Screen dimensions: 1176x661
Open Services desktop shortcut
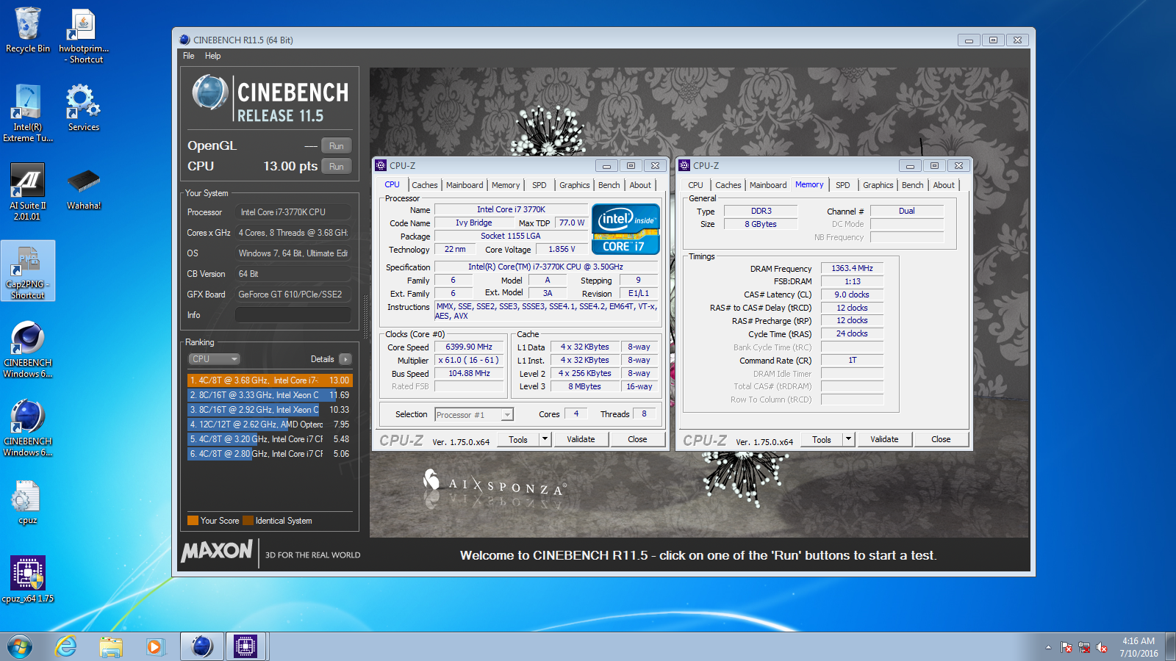(84, 107)
